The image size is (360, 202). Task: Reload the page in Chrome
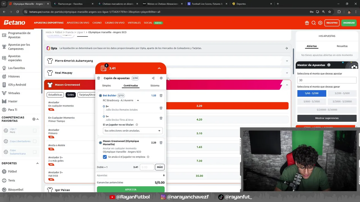tap(17, 12)
